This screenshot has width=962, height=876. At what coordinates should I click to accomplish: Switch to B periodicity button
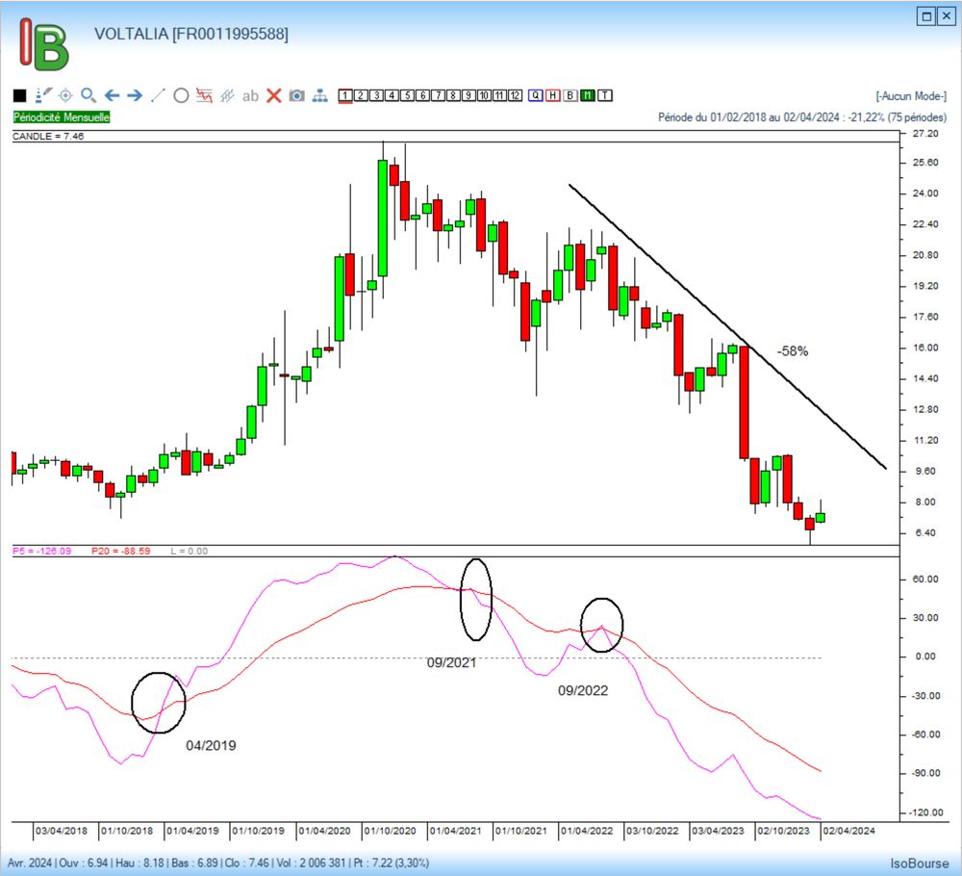coord(570,95)
